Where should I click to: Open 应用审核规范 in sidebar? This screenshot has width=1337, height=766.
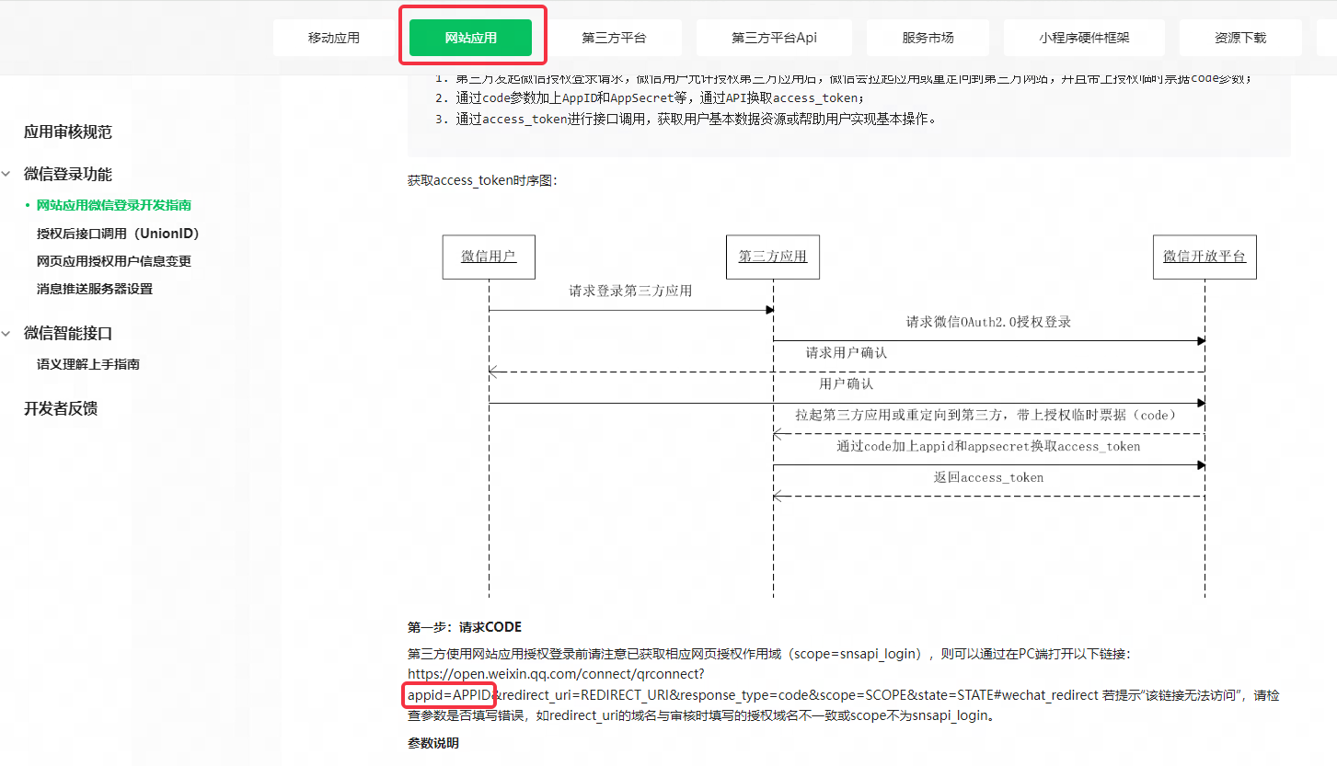(68, 131)
